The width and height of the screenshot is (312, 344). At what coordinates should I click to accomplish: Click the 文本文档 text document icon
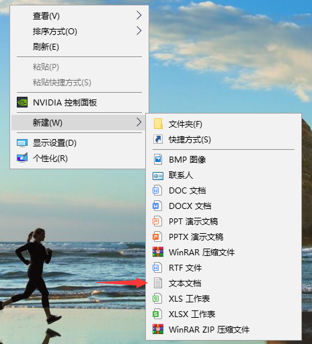[158, 283]
